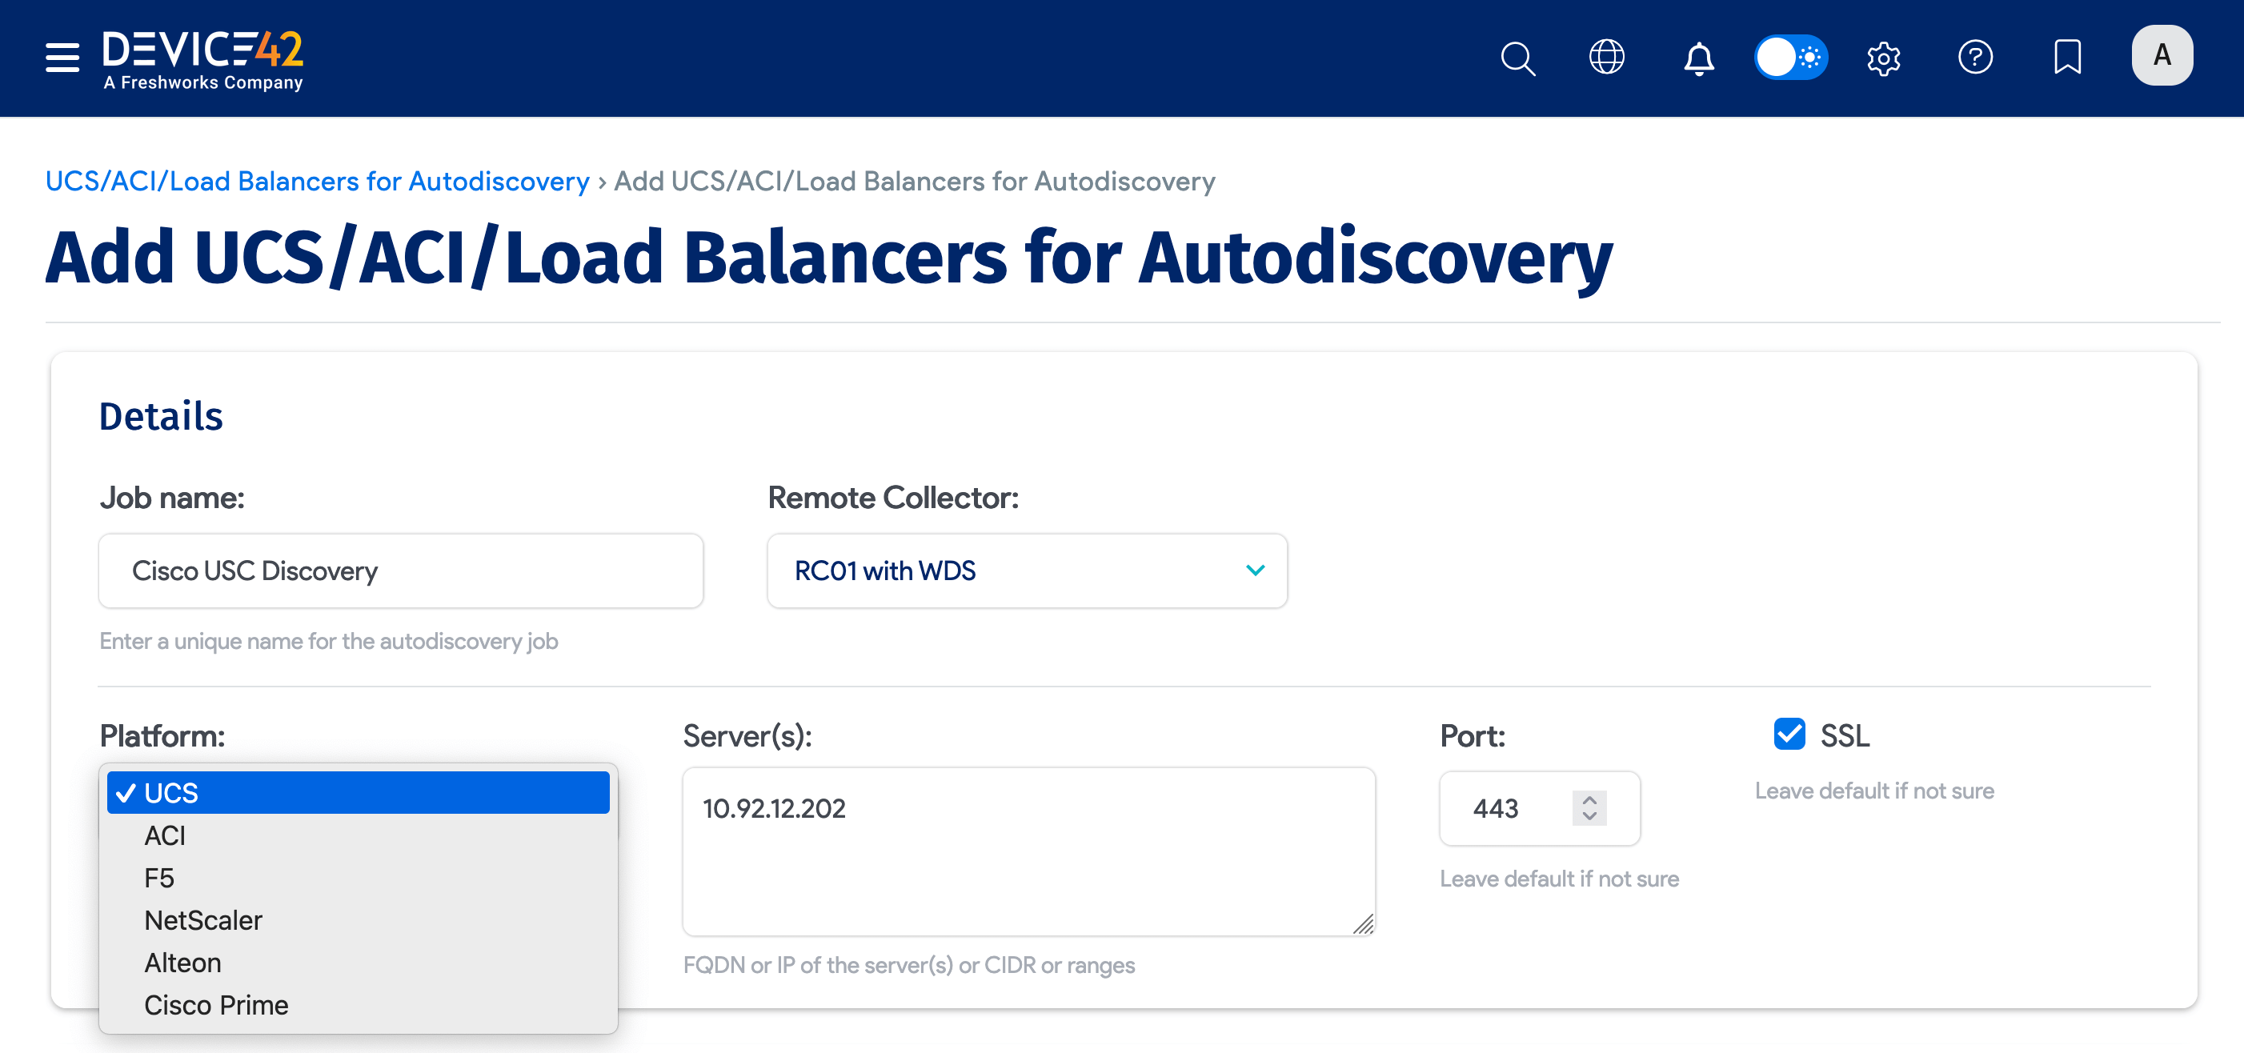This screenshot has width=2244, height=1053.
Task: Uncheck the SSL checkbox
Action: click(x=1789, y=735)
